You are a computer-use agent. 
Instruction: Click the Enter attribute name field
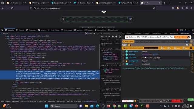[x=151, y=48]
